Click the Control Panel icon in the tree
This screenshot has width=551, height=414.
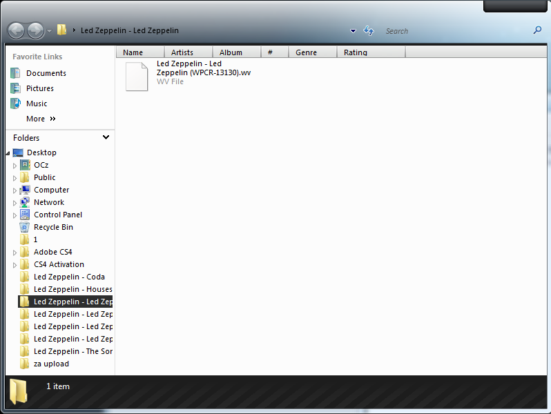tap(25, 215)
